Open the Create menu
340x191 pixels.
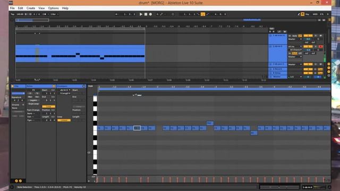tap(31, 8)
